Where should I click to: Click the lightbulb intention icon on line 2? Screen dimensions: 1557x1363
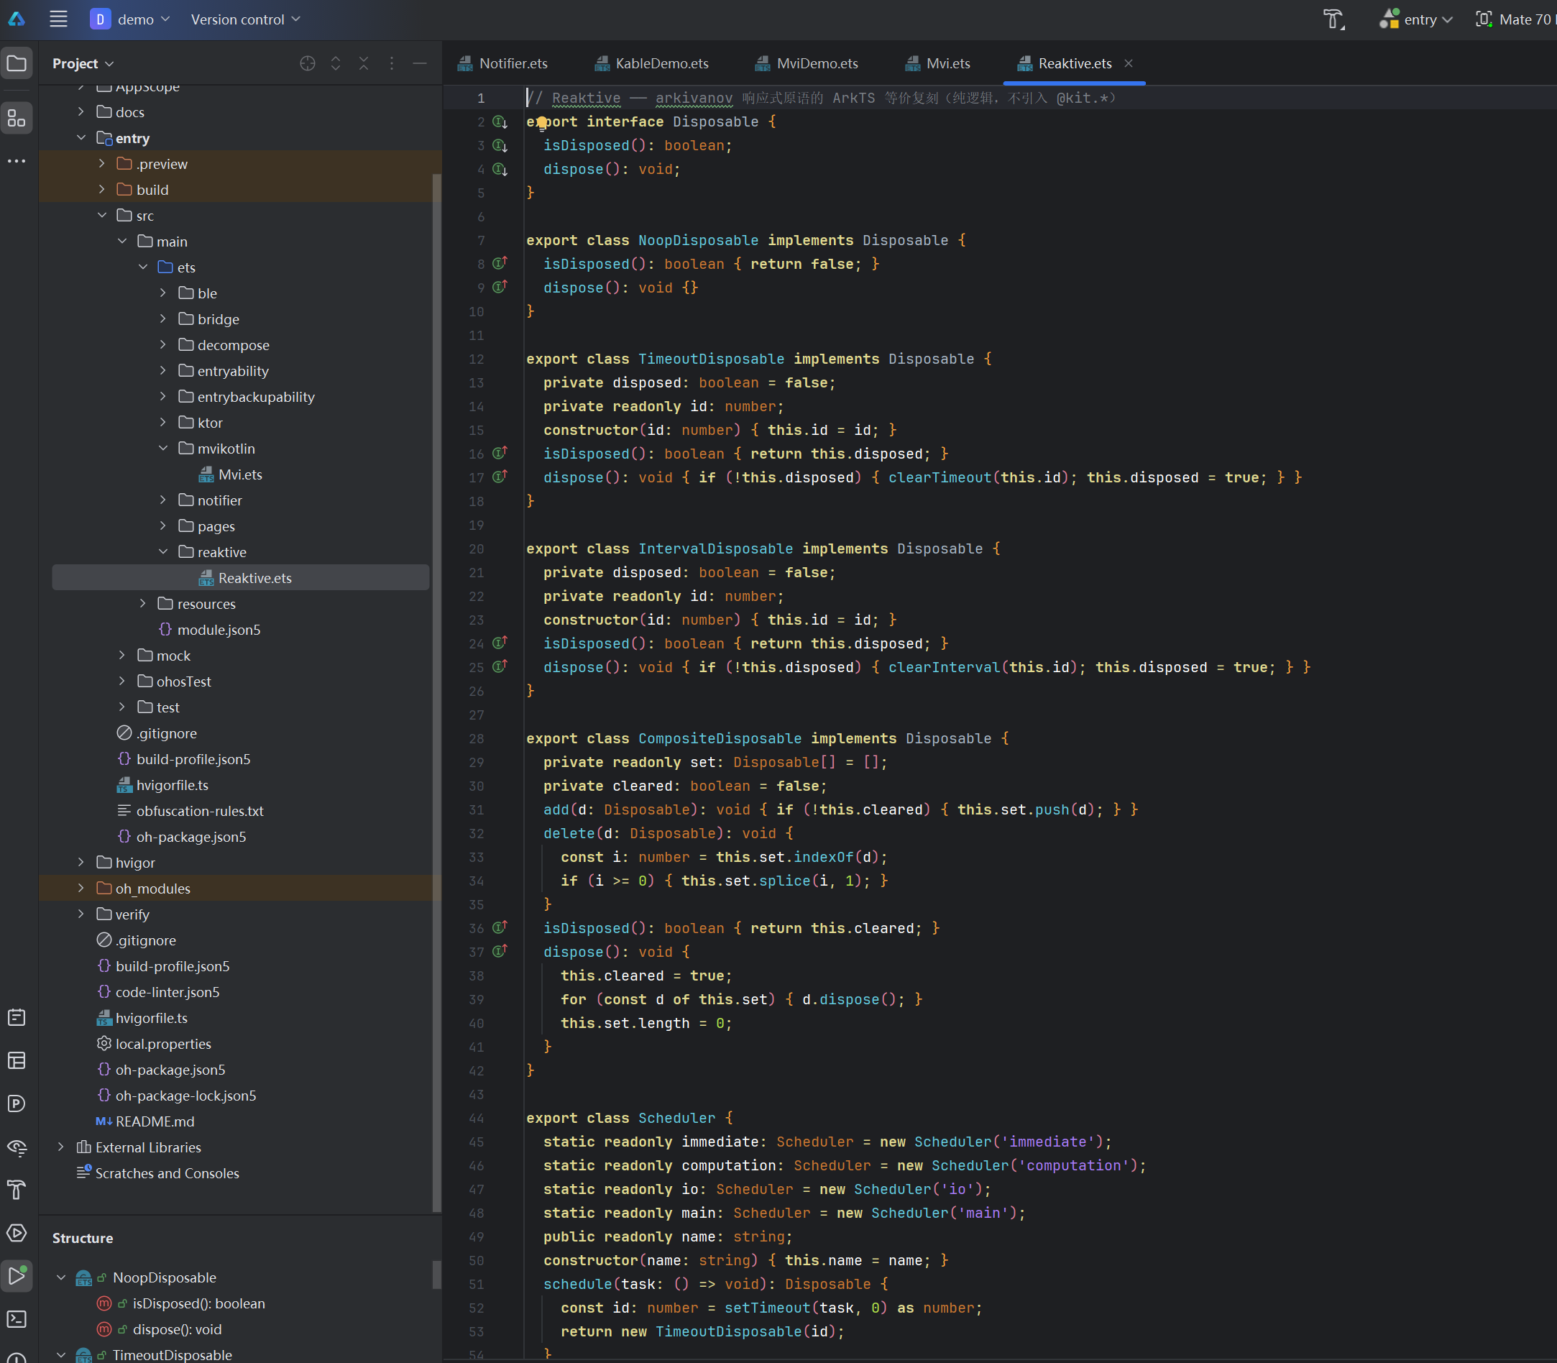pos(541,121)
